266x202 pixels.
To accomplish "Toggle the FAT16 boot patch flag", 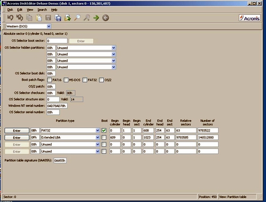I will (49, 80).
